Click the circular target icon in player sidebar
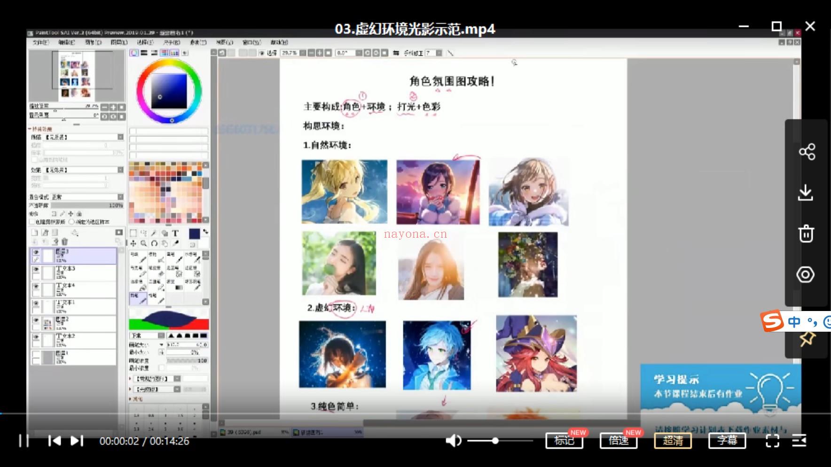The width and height of the screenshot is (831, 467). (805, 274)
